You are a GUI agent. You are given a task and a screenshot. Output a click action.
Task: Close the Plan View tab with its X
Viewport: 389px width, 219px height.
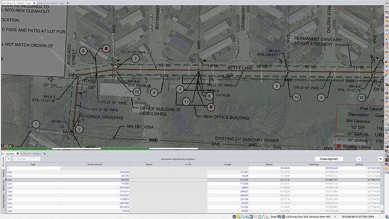tap(34, 3)
